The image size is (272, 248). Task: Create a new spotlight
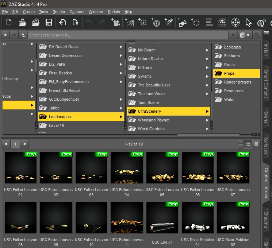169,22
